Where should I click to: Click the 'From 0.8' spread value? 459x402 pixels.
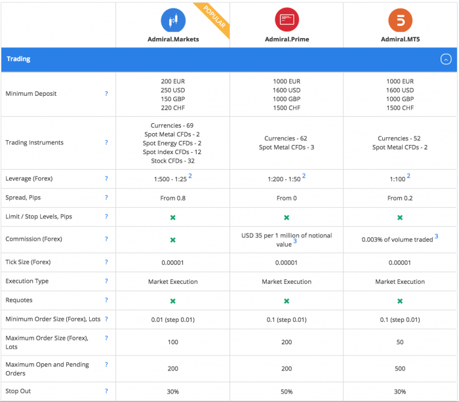coord(172,198)
